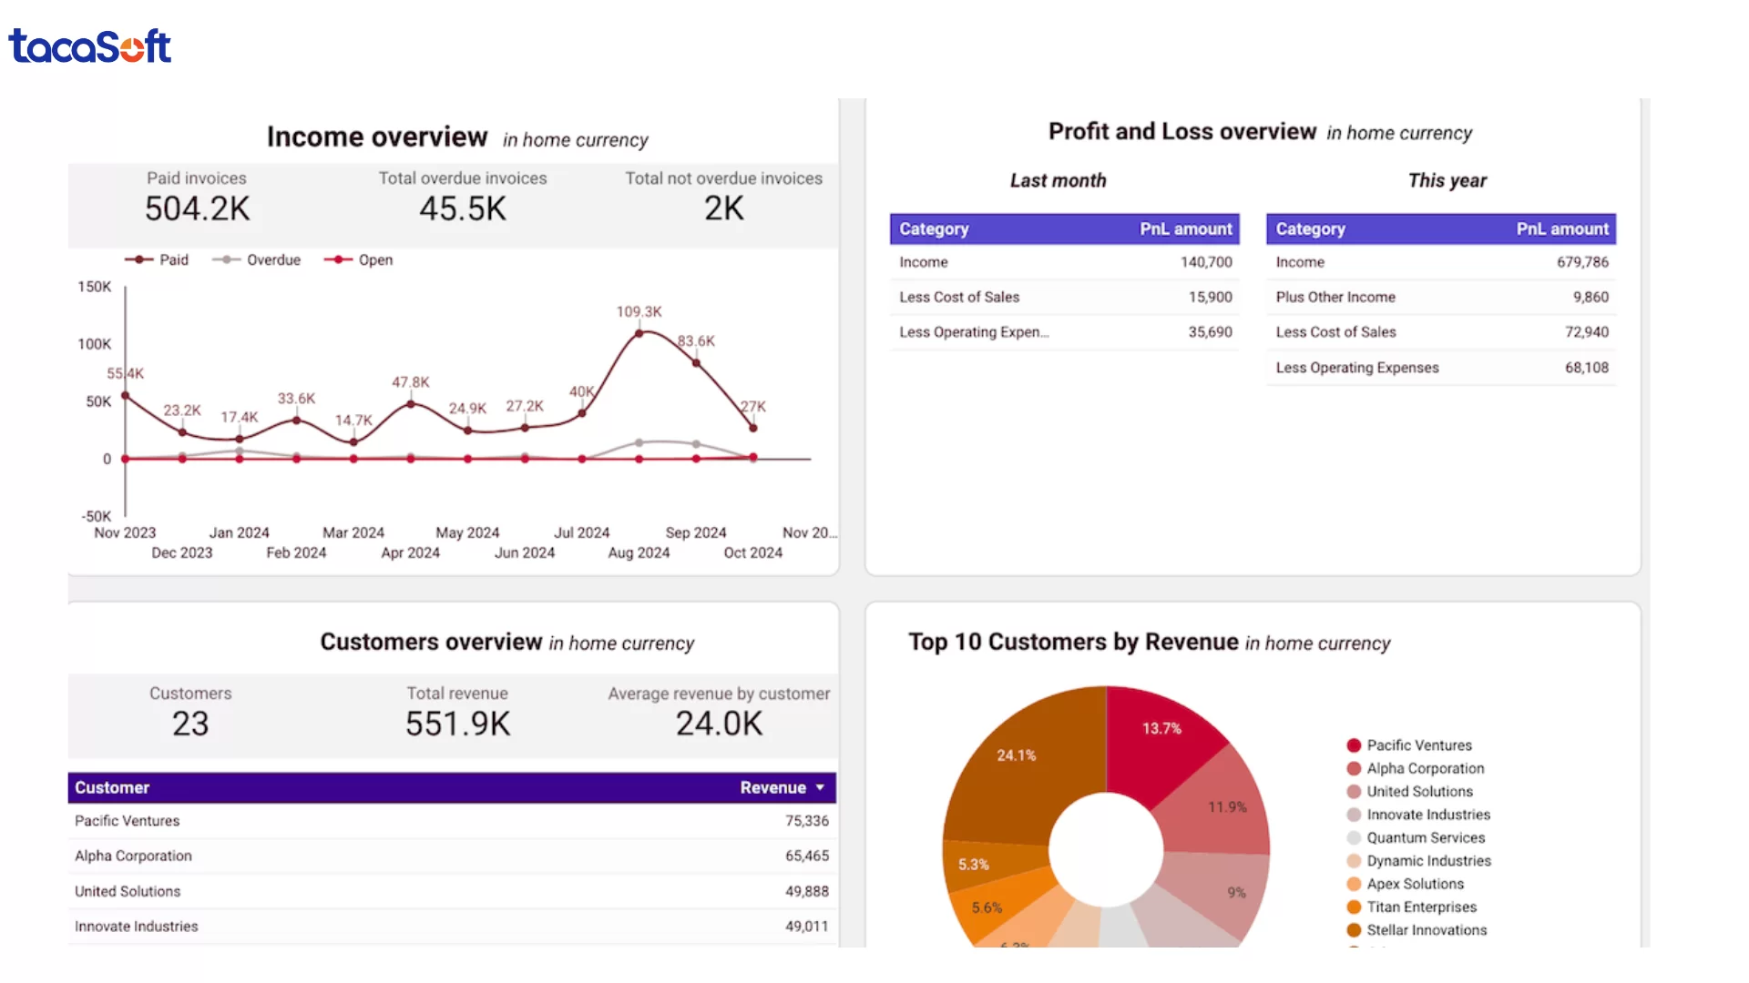The width and height of the screenshot is (1749, 983).
Task: Select Alpha Corporation legend dot
Action: tap(1354, 768)
